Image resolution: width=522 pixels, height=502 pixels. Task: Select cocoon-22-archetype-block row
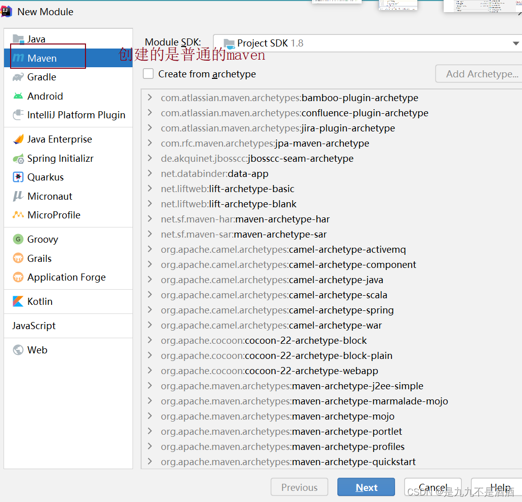tap(332, 340)
